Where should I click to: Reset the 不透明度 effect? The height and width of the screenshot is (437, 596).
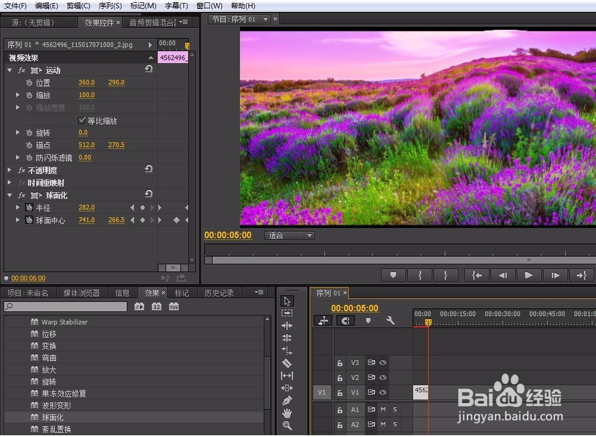tap(148, 169)
